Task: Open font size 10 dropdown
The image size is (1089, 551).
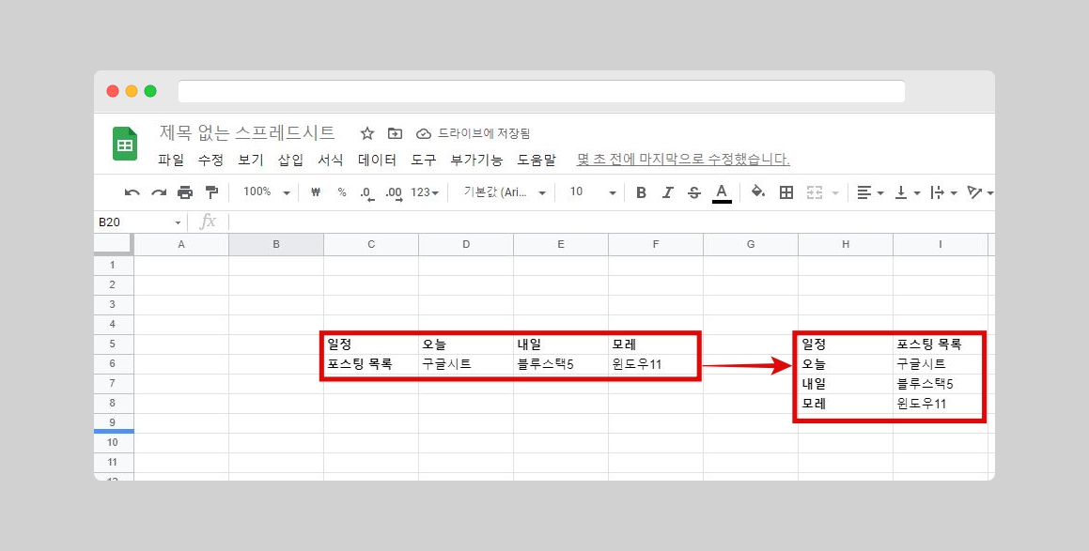Action: pyautogui.click(x=593, y=192)
